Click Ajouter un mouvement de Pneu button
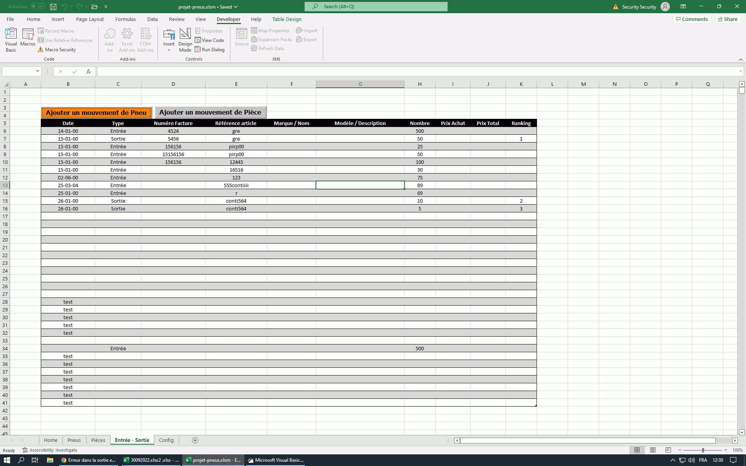Image resolution: width=746 pixels, height=466 pixels. pyautogui.click(x=96, y=113)
